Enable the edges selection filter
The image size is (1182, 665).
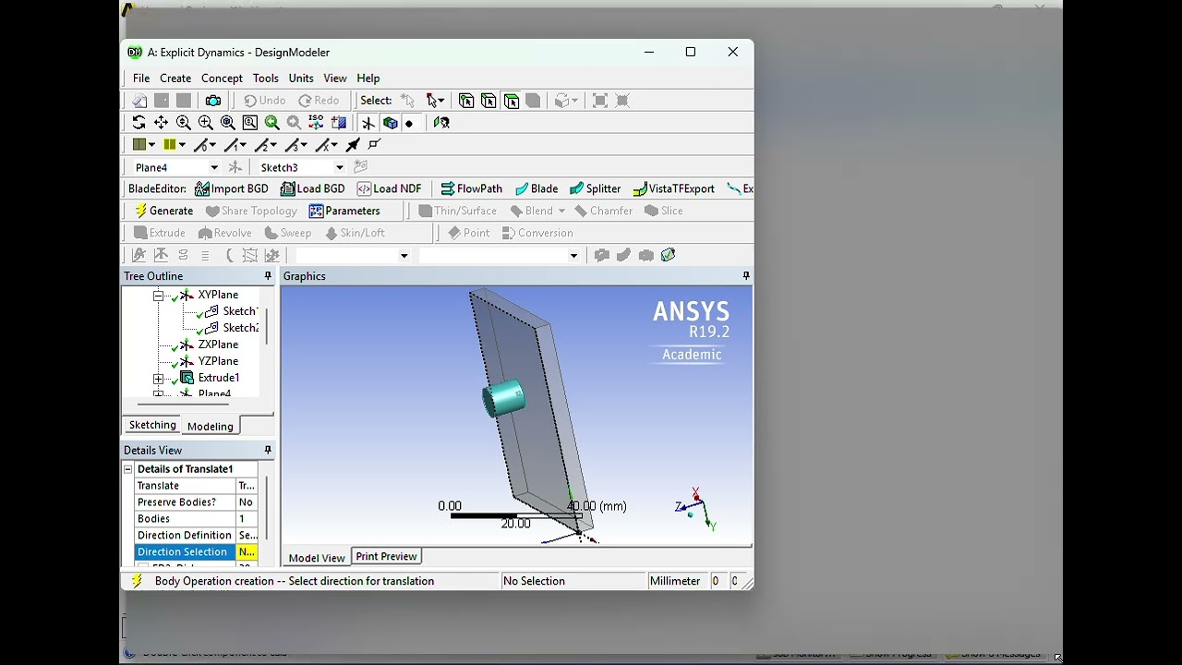pos(488,101)
